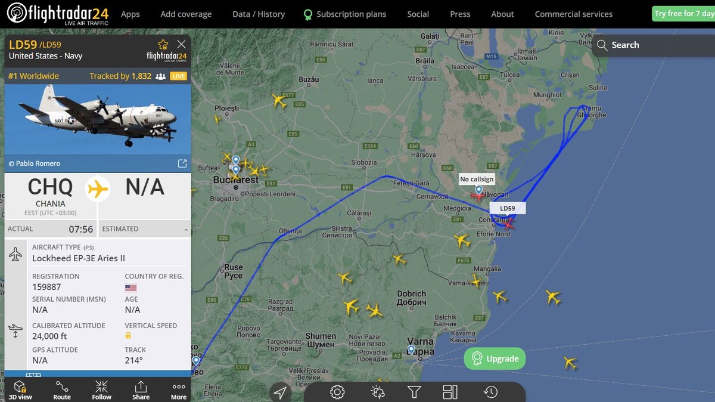Viewport: 715px width, 402px height.
Task: Select the LD59 aircraft label on map
Action: [x=508, y=208]
